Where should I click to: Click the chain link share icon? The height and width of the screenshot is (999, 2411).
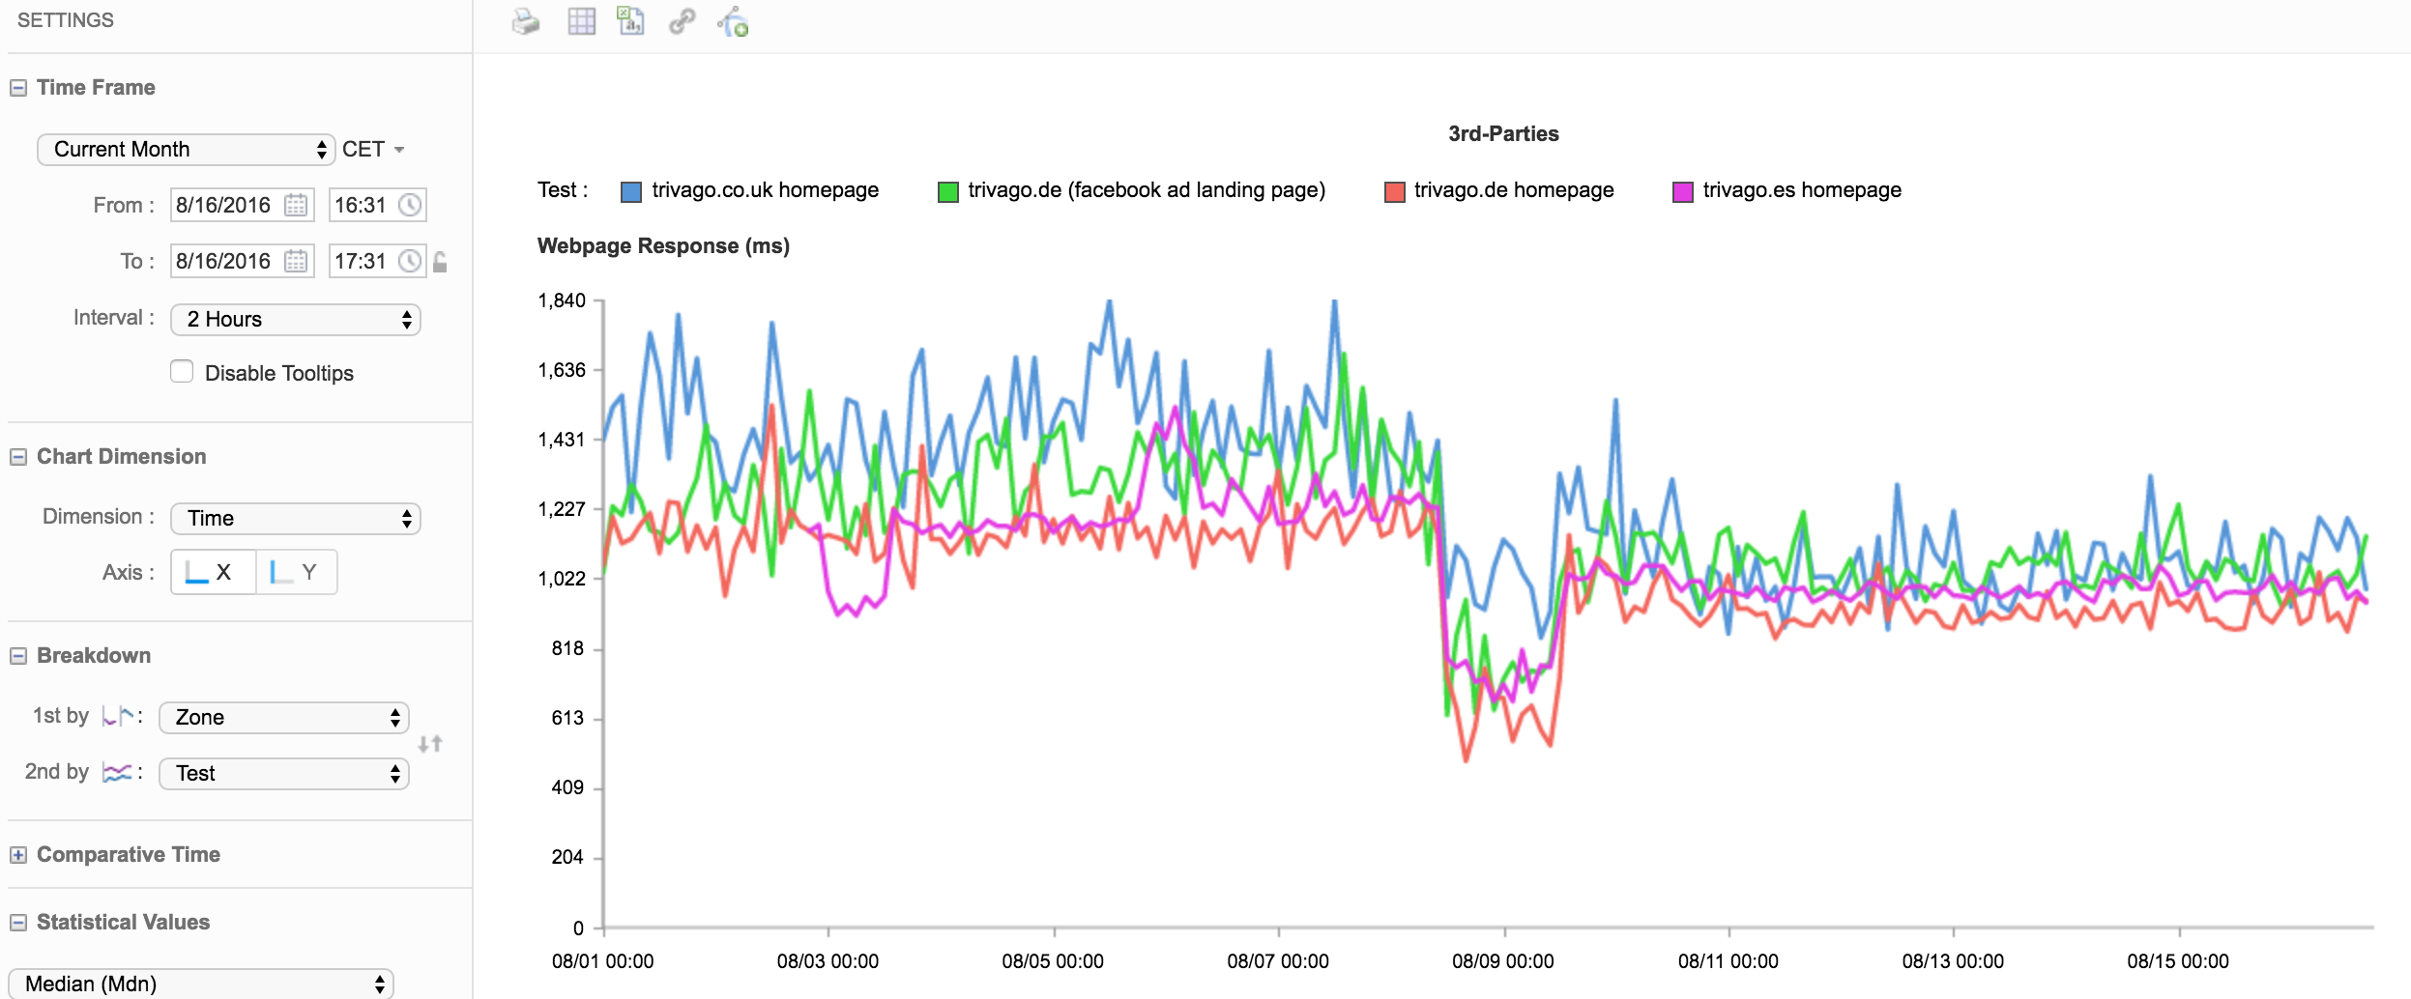[x=683, y=21]
